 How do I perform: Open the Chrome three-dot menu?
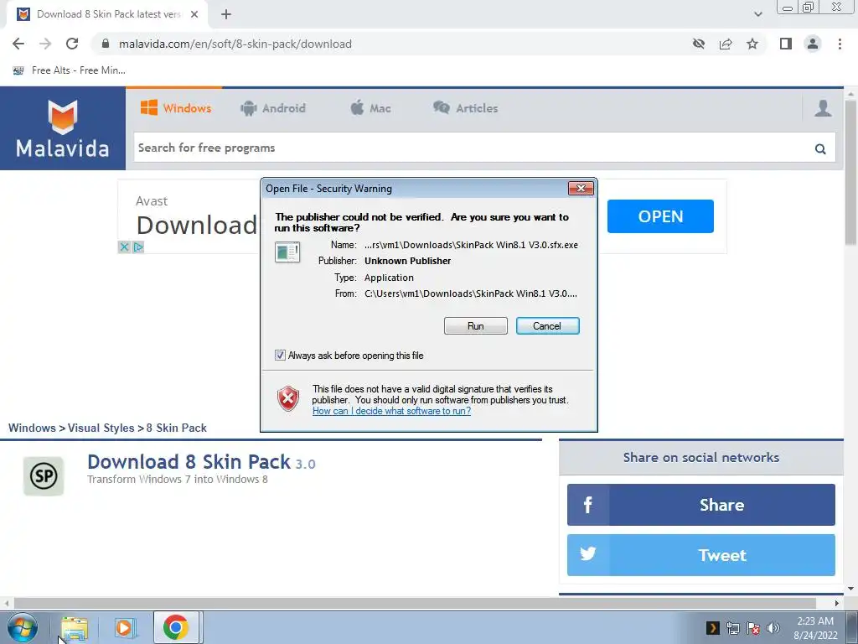tap(840, 44)
